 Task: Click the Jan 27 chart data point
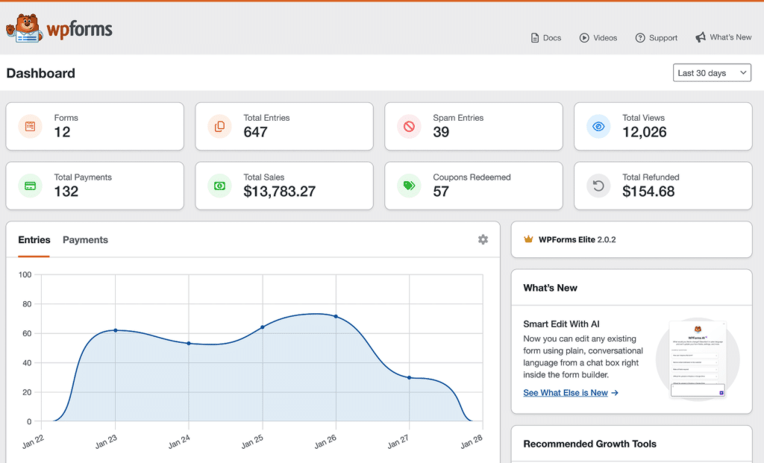point(410,377)
